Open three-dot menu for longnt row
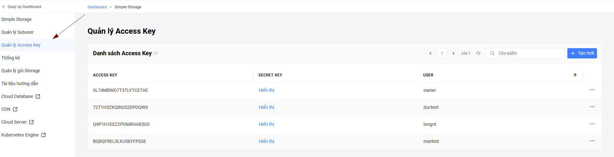This screenshot has width=614, height=157. tap(592, 124)
